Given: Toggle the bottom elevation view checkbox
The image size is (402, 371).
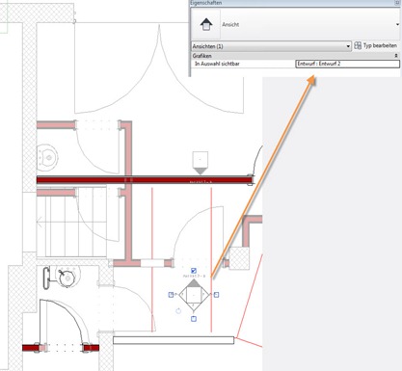Looking at the screenshot, I should pyautogui.click(x=194, y=319).
